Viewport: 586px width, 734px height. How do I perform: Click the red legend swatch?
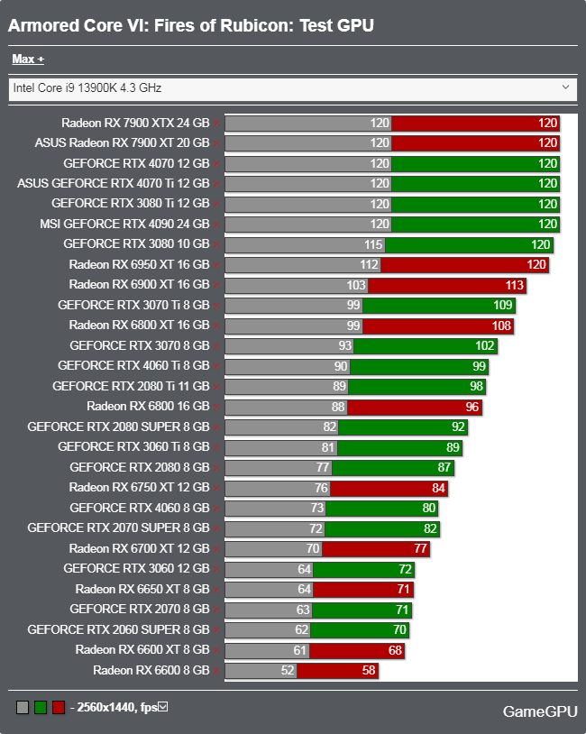pyautogui.click(x=59, y=707)
